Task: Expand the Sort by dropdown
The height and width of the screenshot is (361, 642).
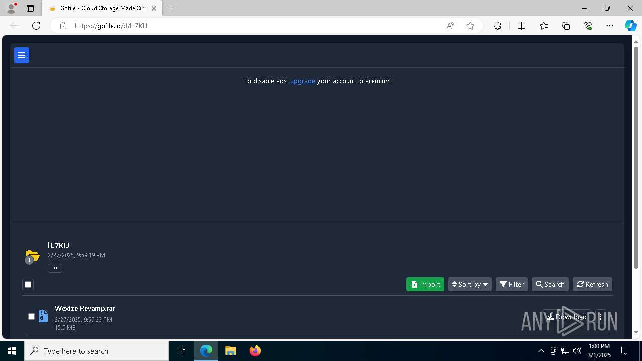Action: [470, 284]
